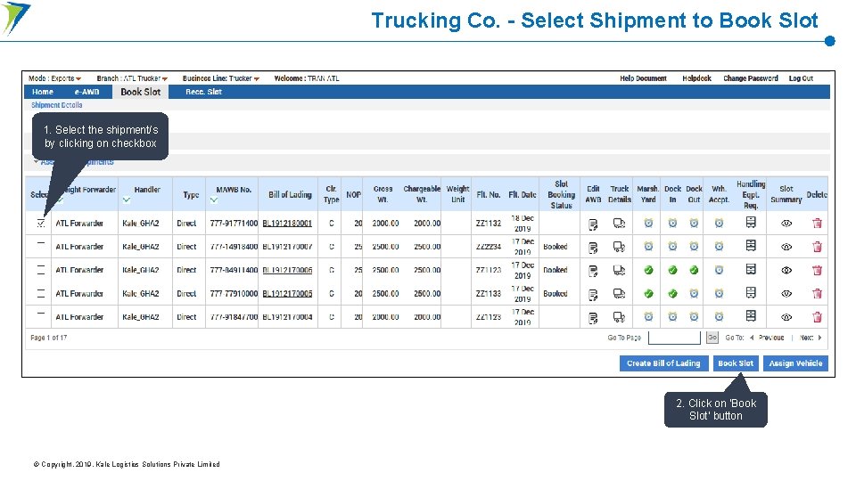Click green Dock Out check for 777-84911400
Viewport: 856px width, 481px height.
point(694,270)
